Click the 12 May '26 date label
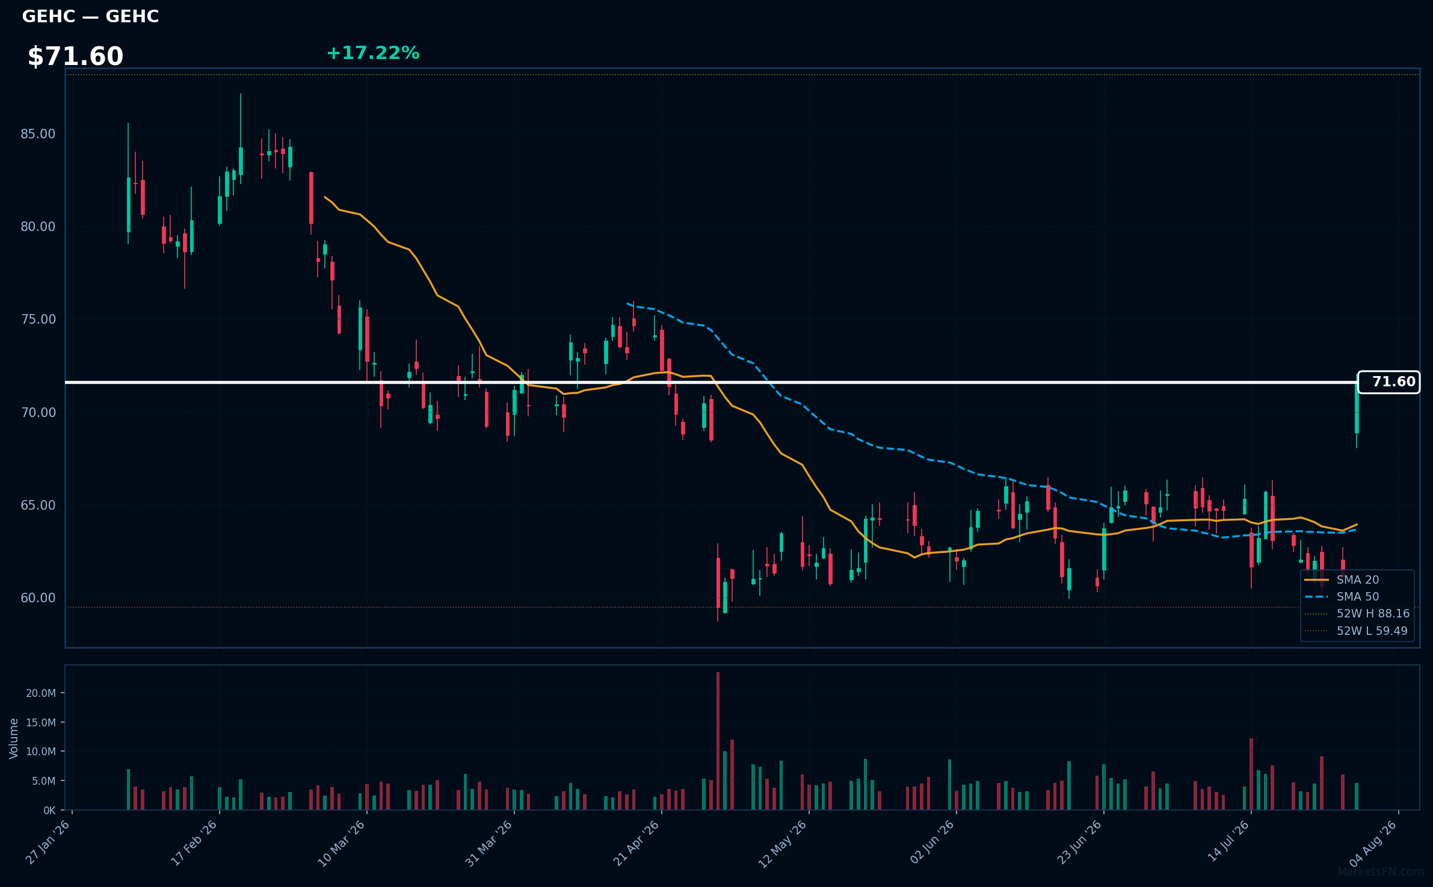Viewport: 1433px width, 887px height. pos(782,844)
